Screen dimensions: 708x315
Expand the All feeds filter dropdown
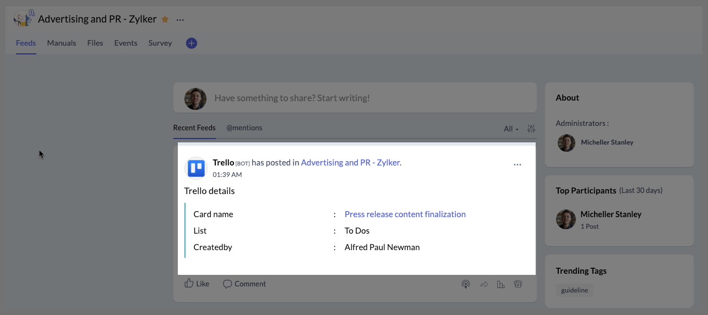[511, 129]
